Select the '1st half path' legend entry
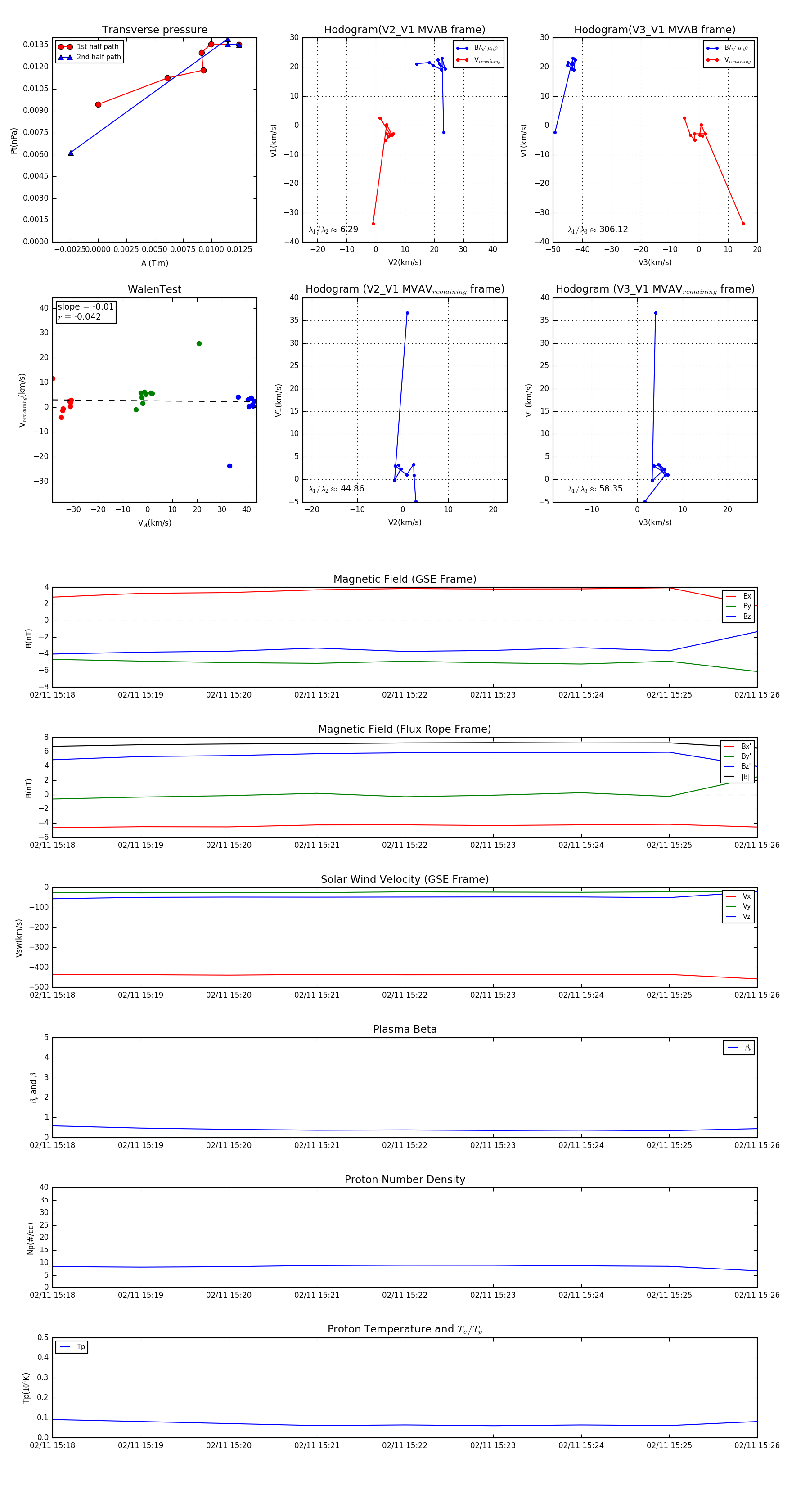 pyautogui.click(x=89, y=47)
